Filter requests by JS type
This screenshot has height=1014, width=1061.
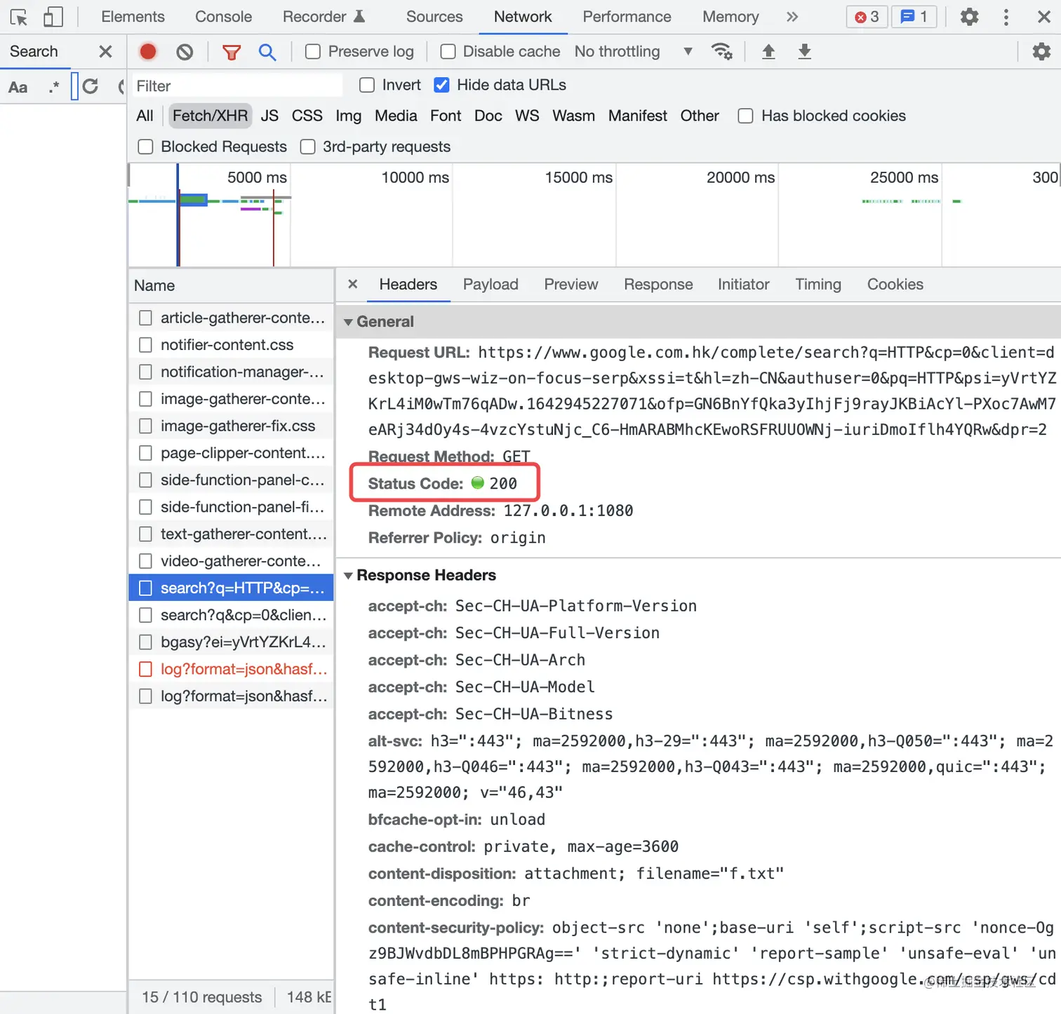click(269, 116)
